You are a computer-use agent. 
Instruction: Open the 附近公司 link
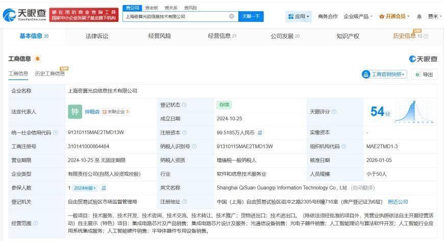pyautogui.click(x=398, y=201)
